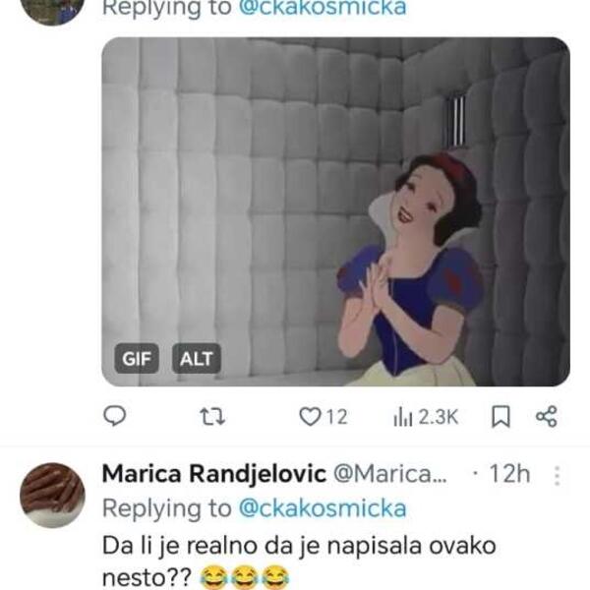Screen dimensions: 590x590
Task: Tap the 2.3K views count
Action: pyautogui.click(x=439, y=417)
